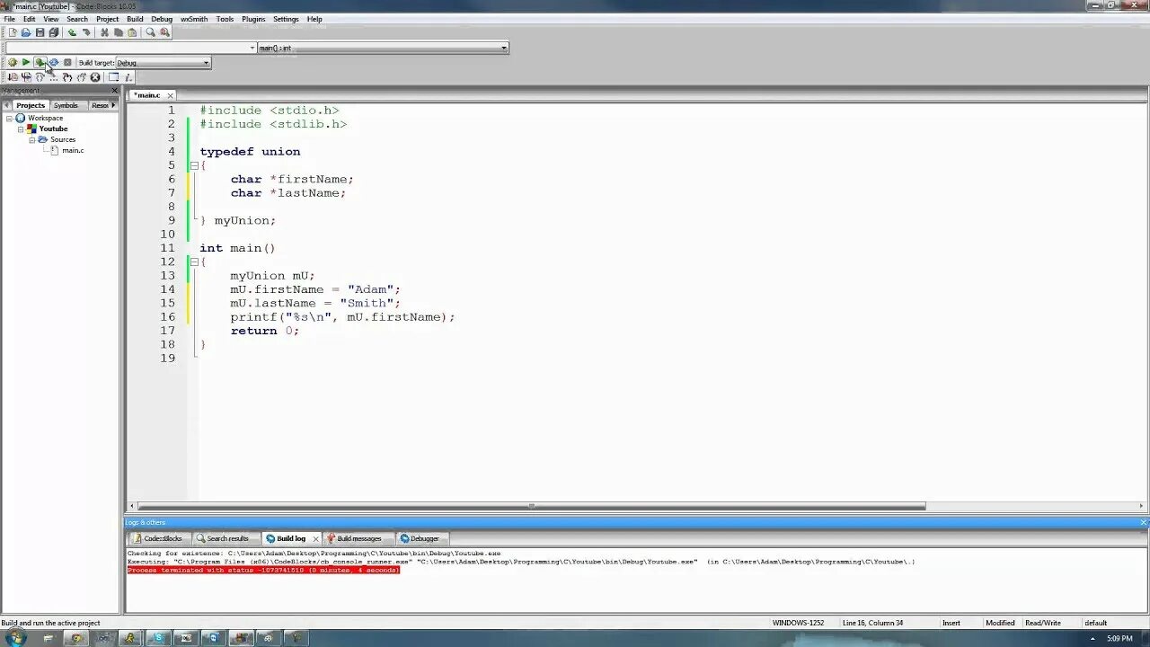The height and width of the screenshot is (647, 1150).
Task: Switch to the Code::Blocks log tab
Action: [162, 538]
